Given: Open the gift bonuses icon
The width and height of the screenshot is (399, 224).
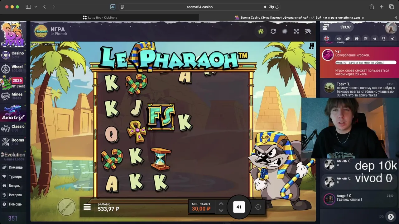Looking at the screenshot, I should (x=357, y=39).
